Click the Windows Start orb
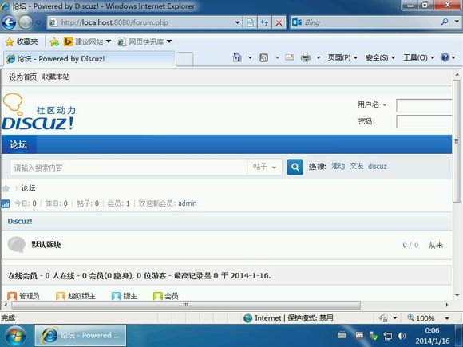Viewport: 463px width, 347px height. point(15,335)
